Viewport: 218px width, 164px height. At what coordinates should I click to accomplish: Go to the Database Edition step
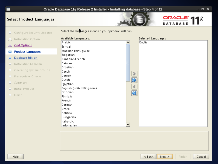(x=26, y=58)
